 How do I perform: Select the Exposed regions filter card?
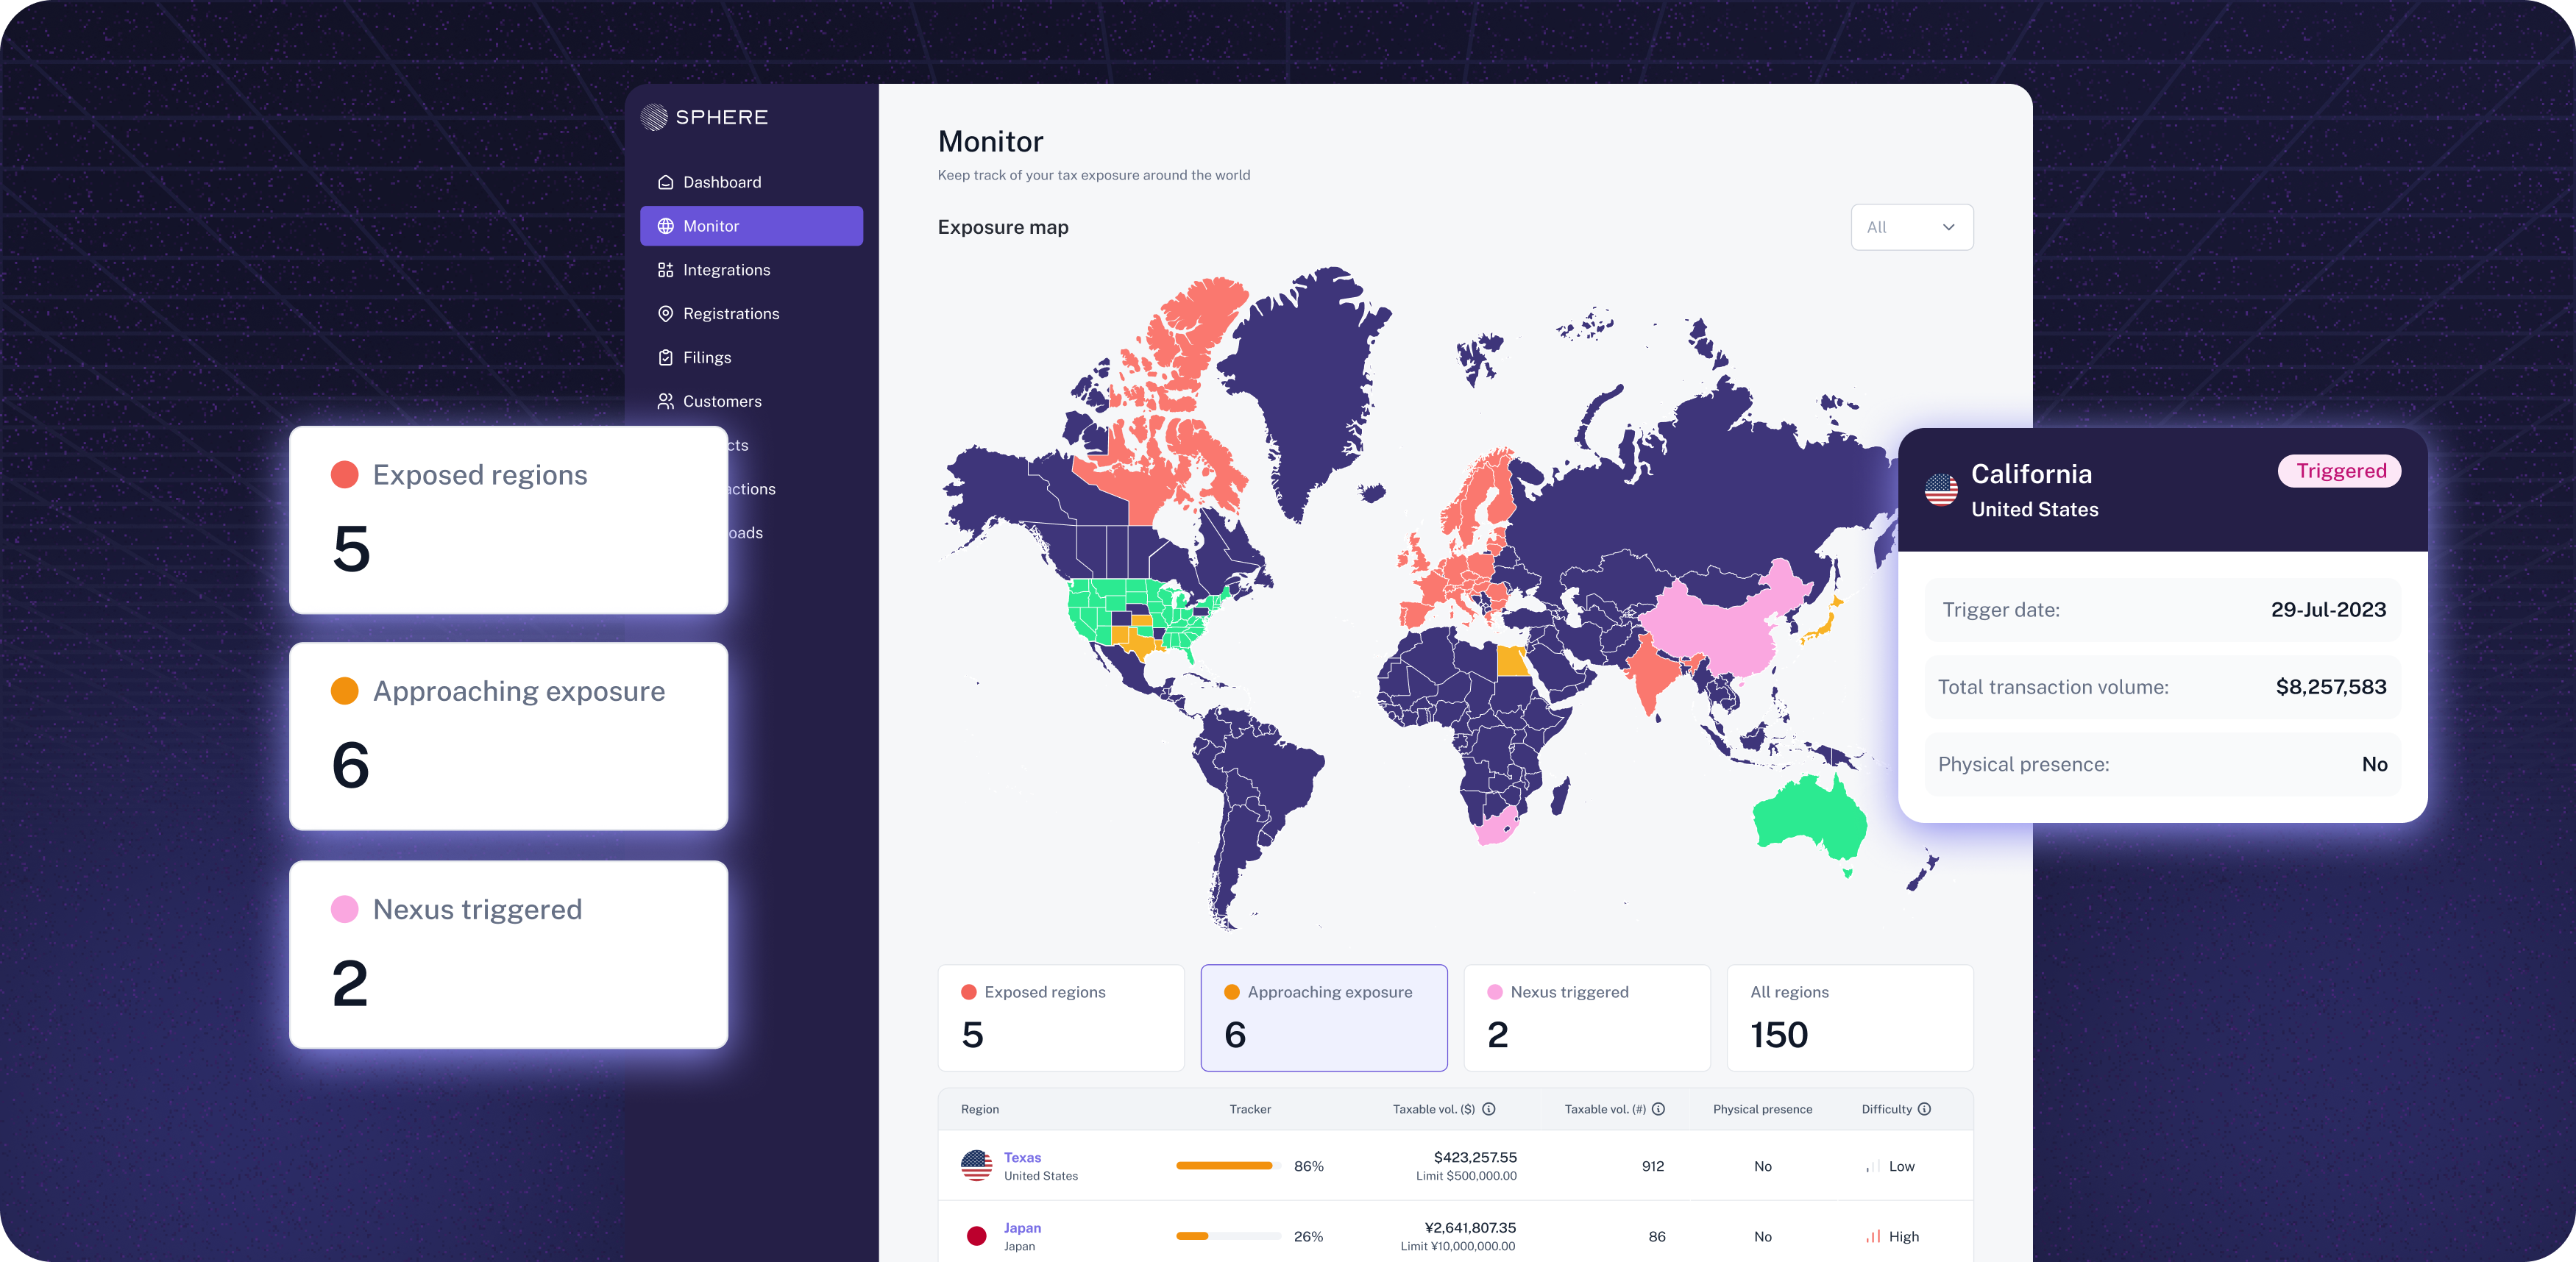coord(1060,1017)
